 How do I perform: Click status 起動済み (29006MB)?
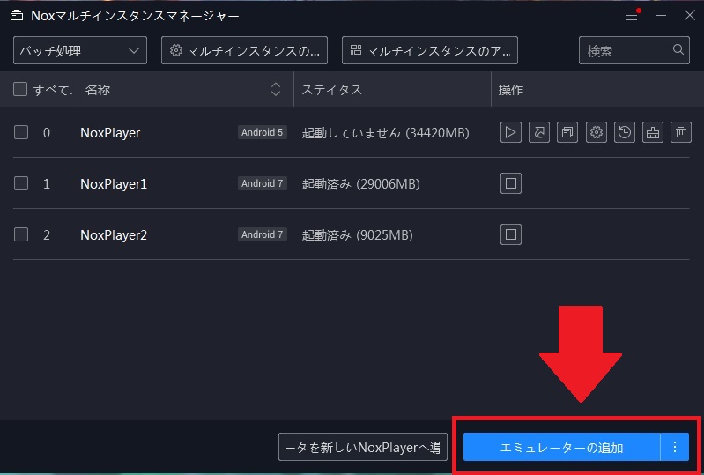(x=360, y=183)
